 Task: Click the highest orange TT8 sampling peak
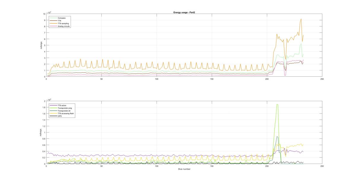point(301,19)
